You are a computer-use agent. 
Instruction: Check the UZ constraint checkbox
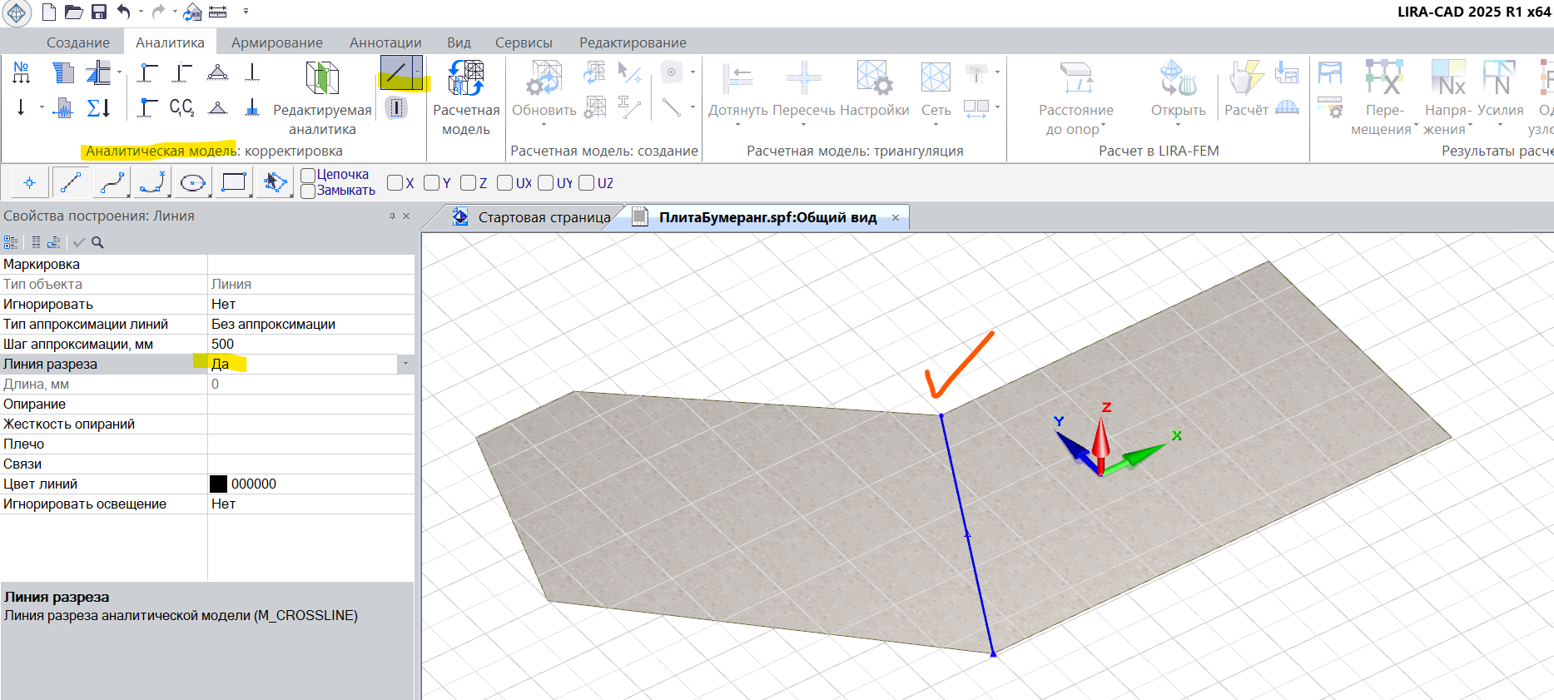coord(587,183)
